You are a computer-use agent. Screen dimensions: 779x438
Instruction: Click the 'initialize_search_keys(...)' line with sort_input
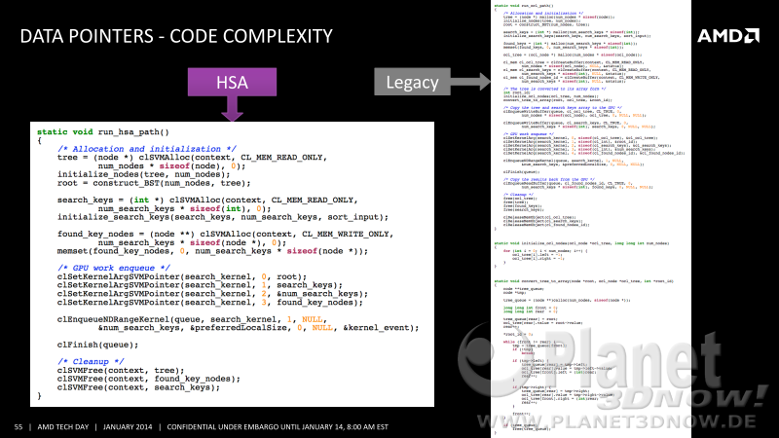[x=223, y=217]
